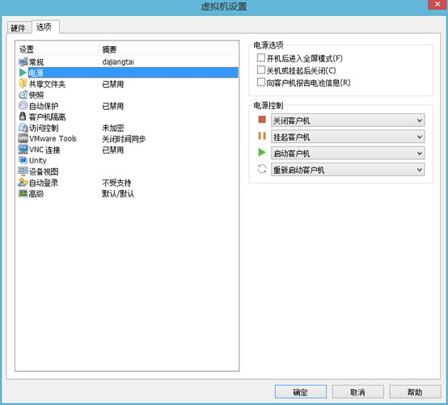Click 已禁用 summary of VNC 连接

tap(113, 150)
